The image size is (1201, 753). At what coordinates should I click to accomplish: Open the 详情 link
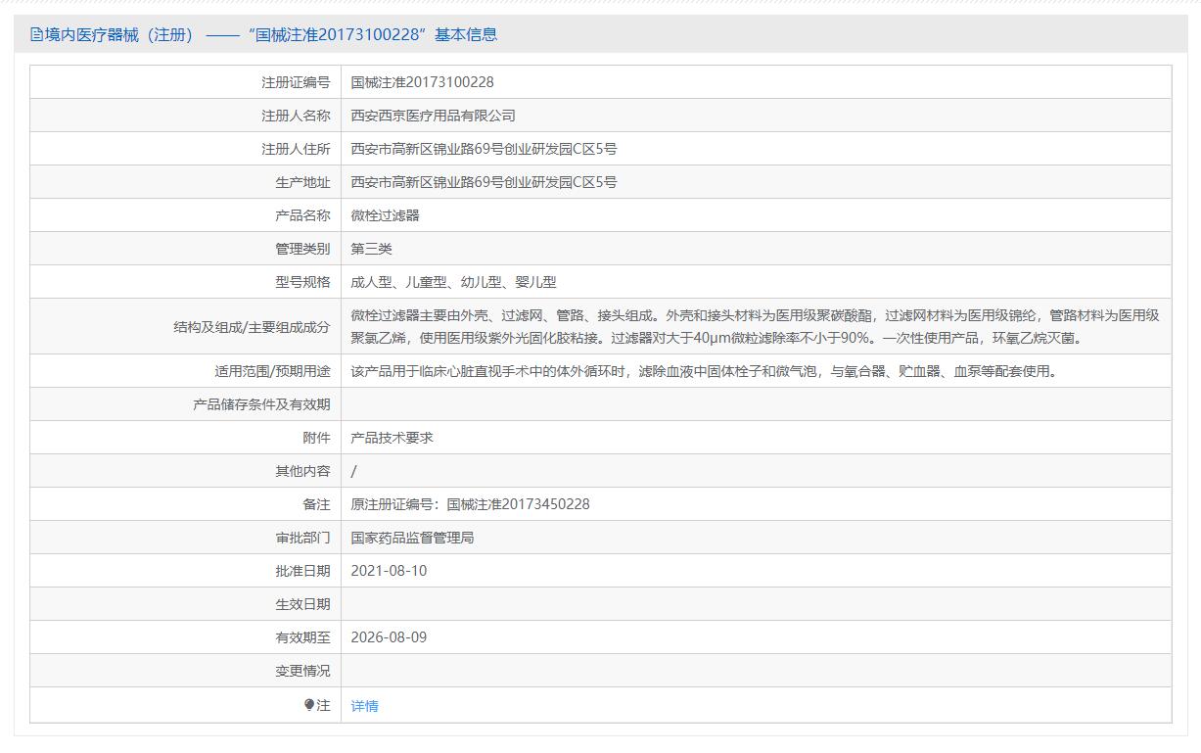[364, 706]
